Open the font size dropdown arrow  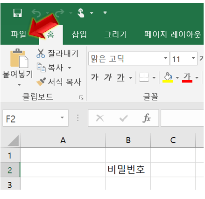tap(193, 58)
